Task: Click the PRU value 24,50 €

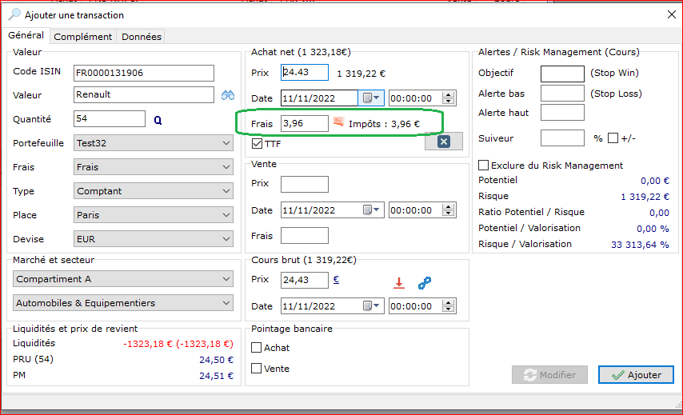Action: [217, 360]
